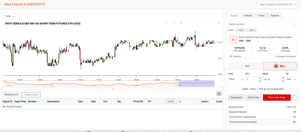Open the order TYPE dropdown showing Stop
This screenshot has height=132, width=301.
coord(236,79)
